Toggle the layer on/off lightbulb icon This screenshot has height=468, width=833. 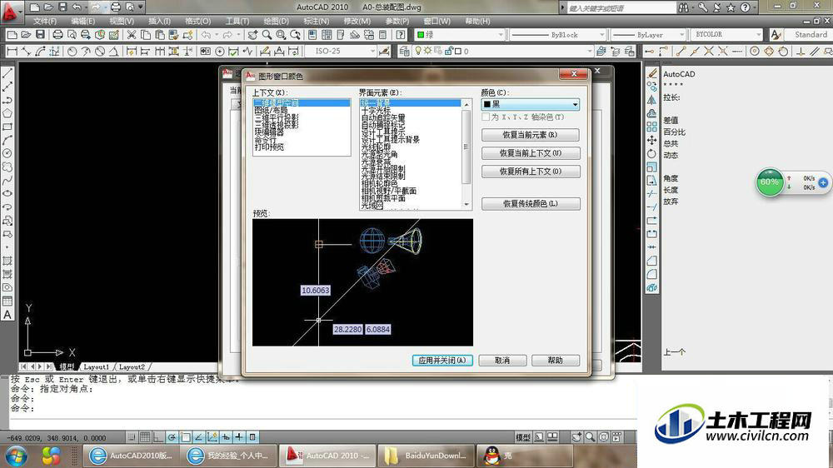click(418, 51)
